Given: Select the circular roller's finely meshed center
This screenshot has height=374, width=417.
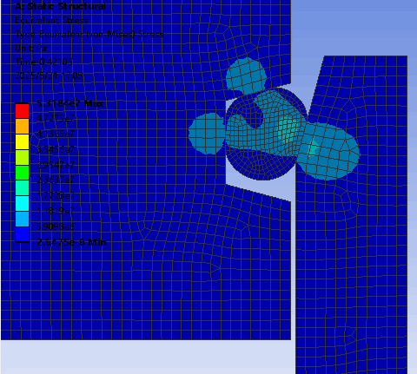Looking at the screenshot, I should click(x=266, y=134).
